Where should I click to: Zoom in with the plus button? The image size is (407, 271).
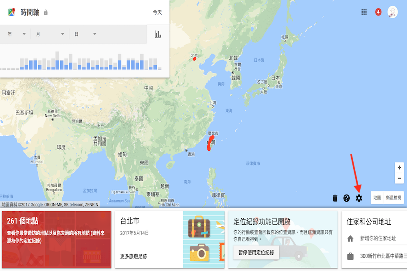[399, 167]
